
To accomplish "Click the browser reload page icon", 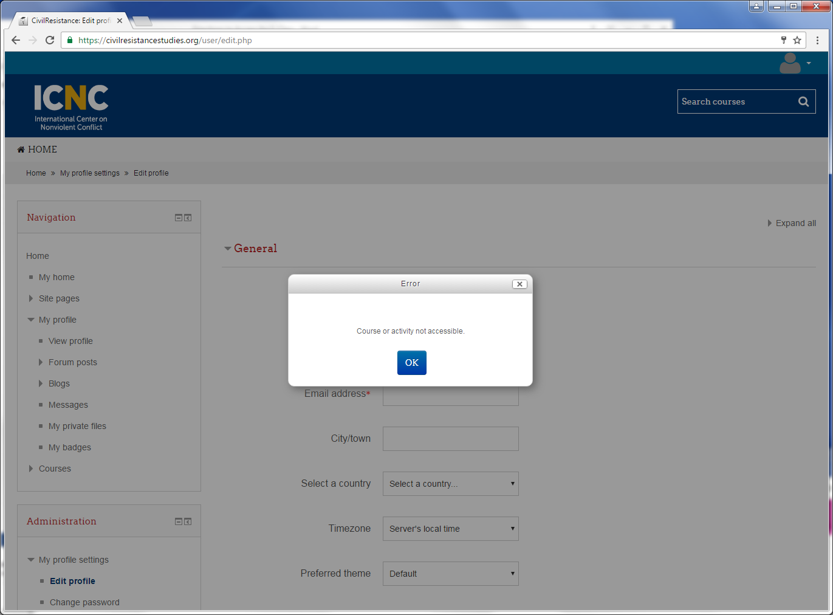I will click(50, 40).
